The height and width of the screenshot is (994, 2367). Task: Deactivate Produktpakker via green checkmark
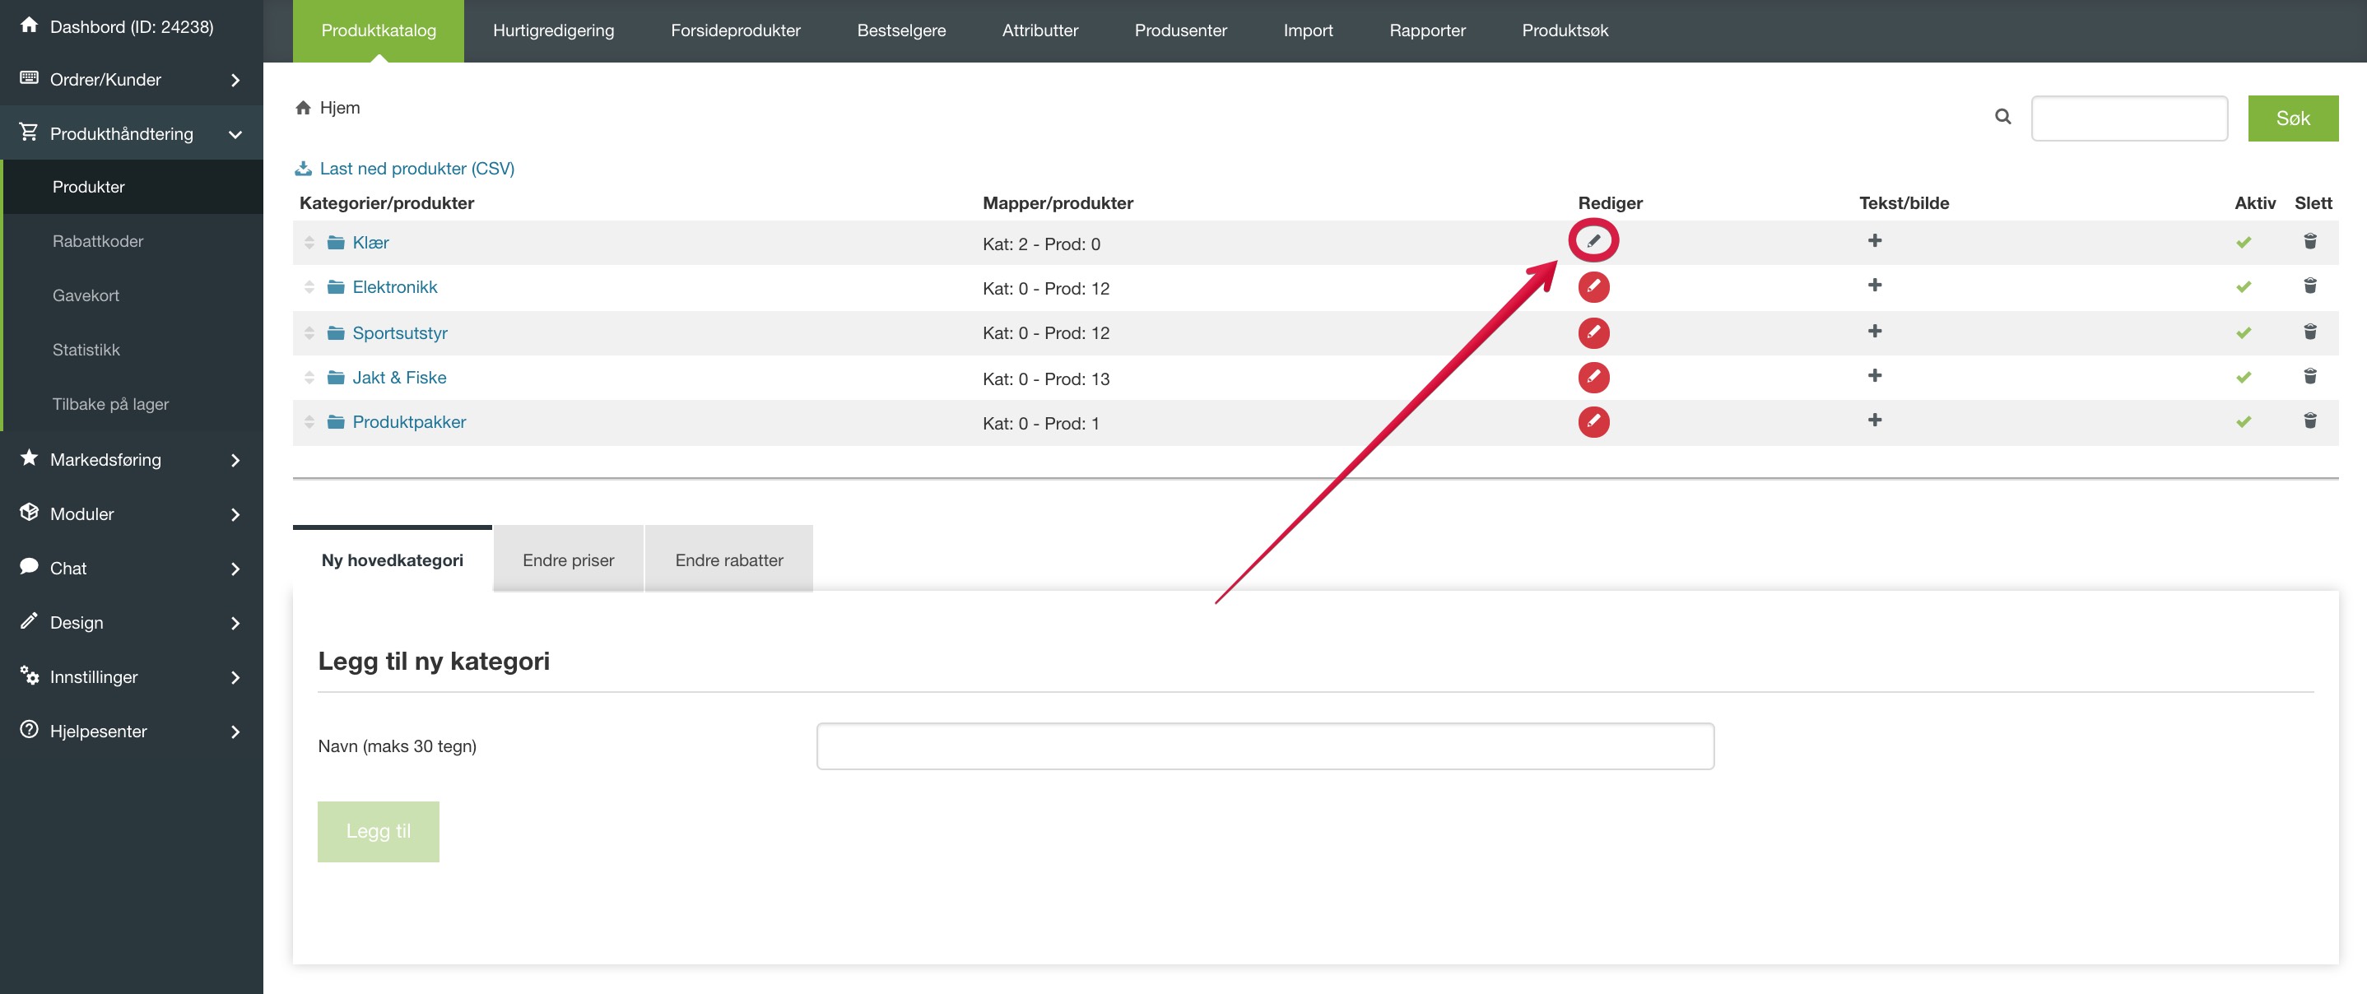tap(2243, 421)
